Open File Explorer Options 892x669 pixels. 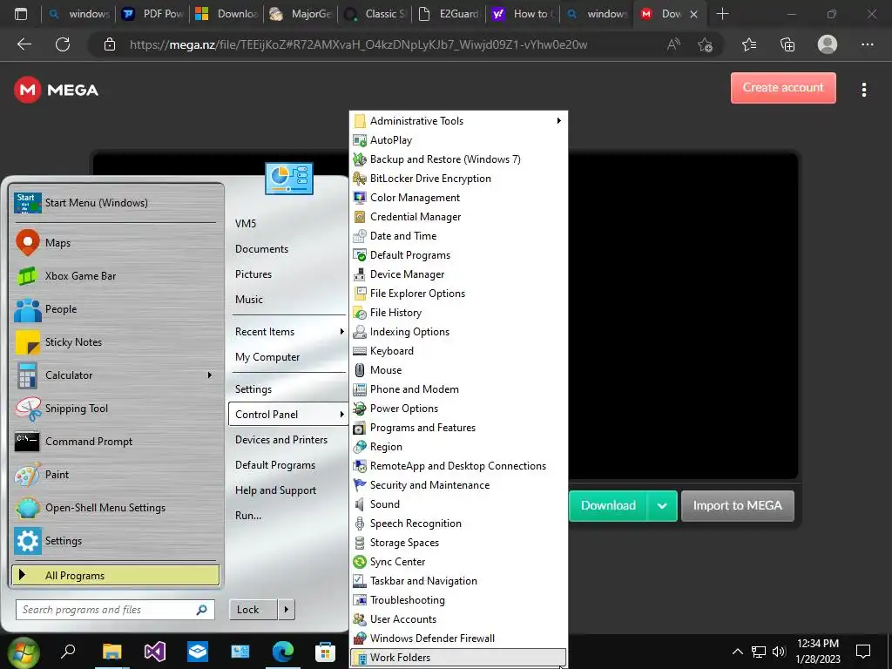point(458,294)
